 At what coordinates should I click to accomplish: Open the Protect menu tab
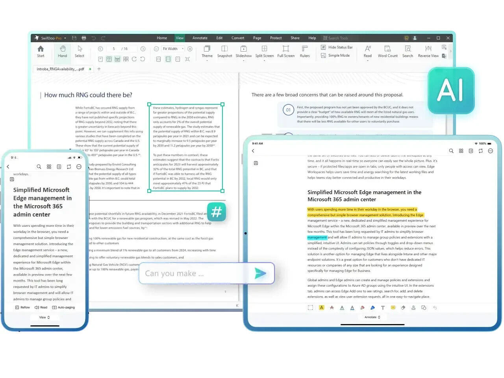(276, 38)
